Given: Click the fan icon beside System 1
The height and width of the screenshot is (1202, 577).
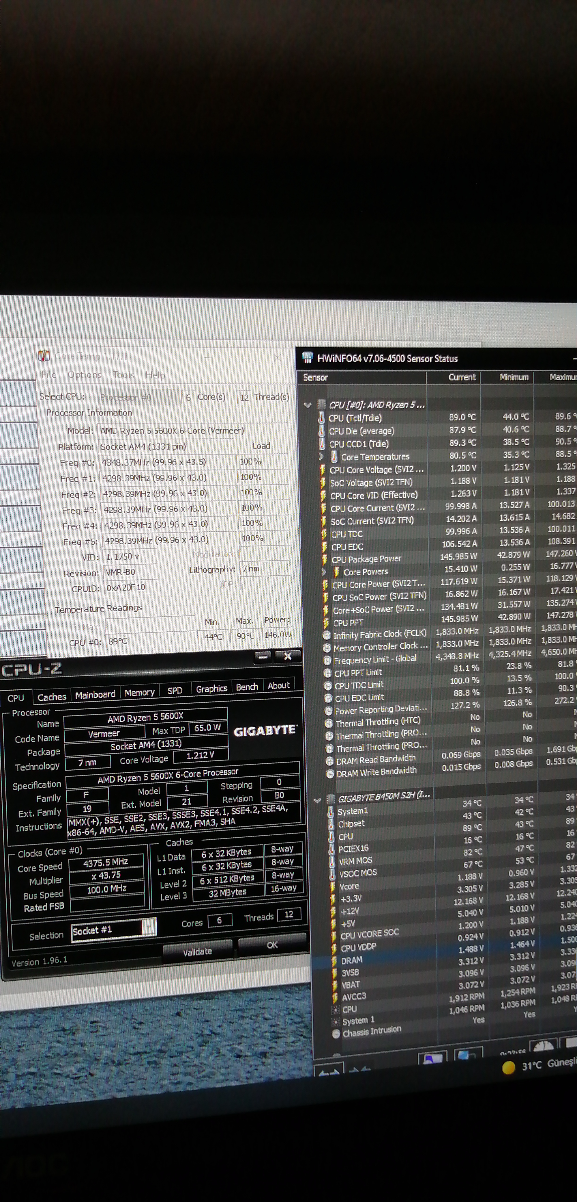Looking at the screenshot, I should [x=336, y=1021].
